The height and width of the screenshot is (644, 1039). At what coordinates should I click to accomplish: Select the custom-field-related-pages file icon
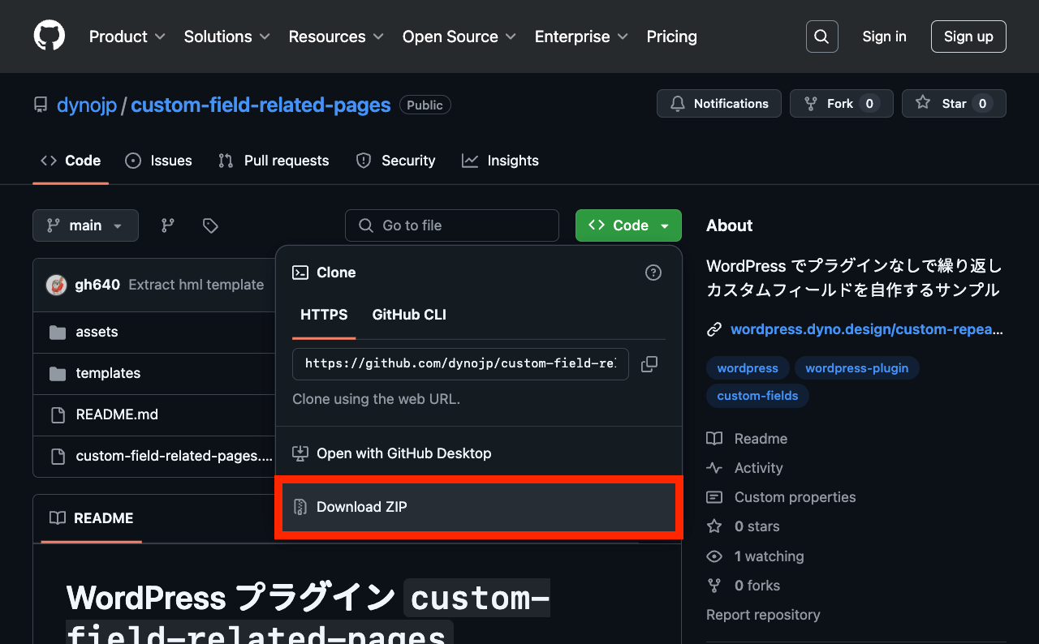click(58, 456)
